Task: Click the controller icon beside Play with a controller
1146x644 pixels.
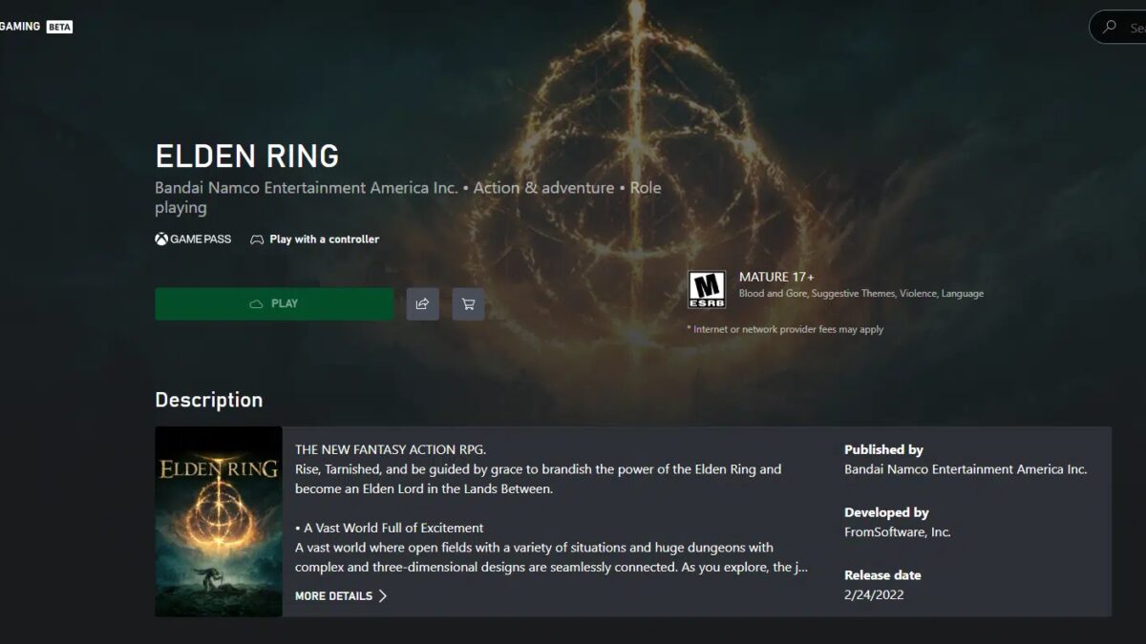Action: [257, 239]
